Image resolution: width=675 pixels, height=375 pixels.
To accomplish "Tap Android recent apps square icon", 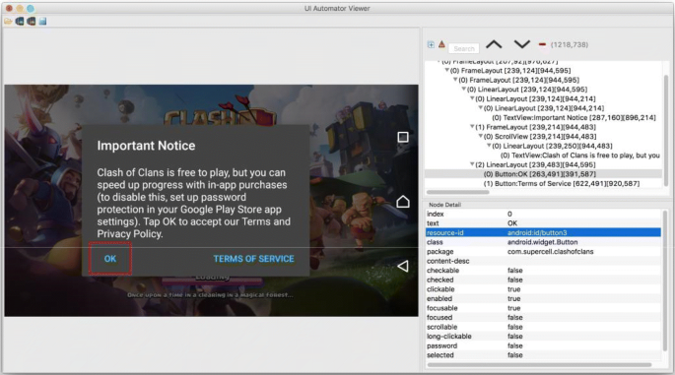I will click(403, 137).
